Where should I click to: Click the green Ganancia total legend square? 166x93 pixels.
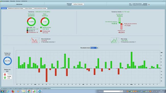pos(41,27)
